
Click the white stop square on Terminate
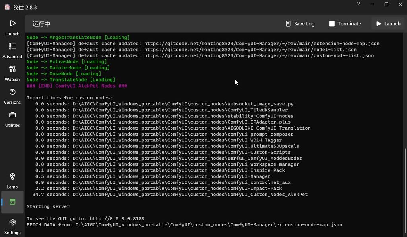point(333,23)
